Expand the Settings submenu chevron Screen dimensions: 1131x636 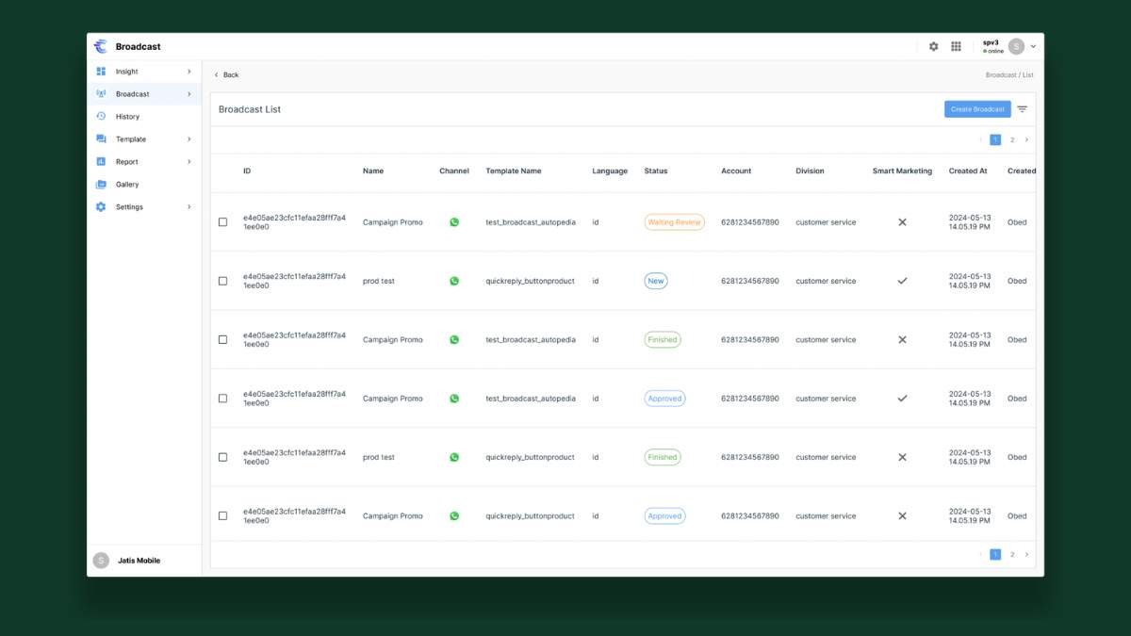(188, 207)
